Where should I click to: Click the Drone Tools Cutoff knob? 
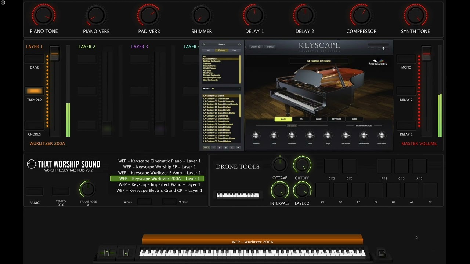coord(302,165)
